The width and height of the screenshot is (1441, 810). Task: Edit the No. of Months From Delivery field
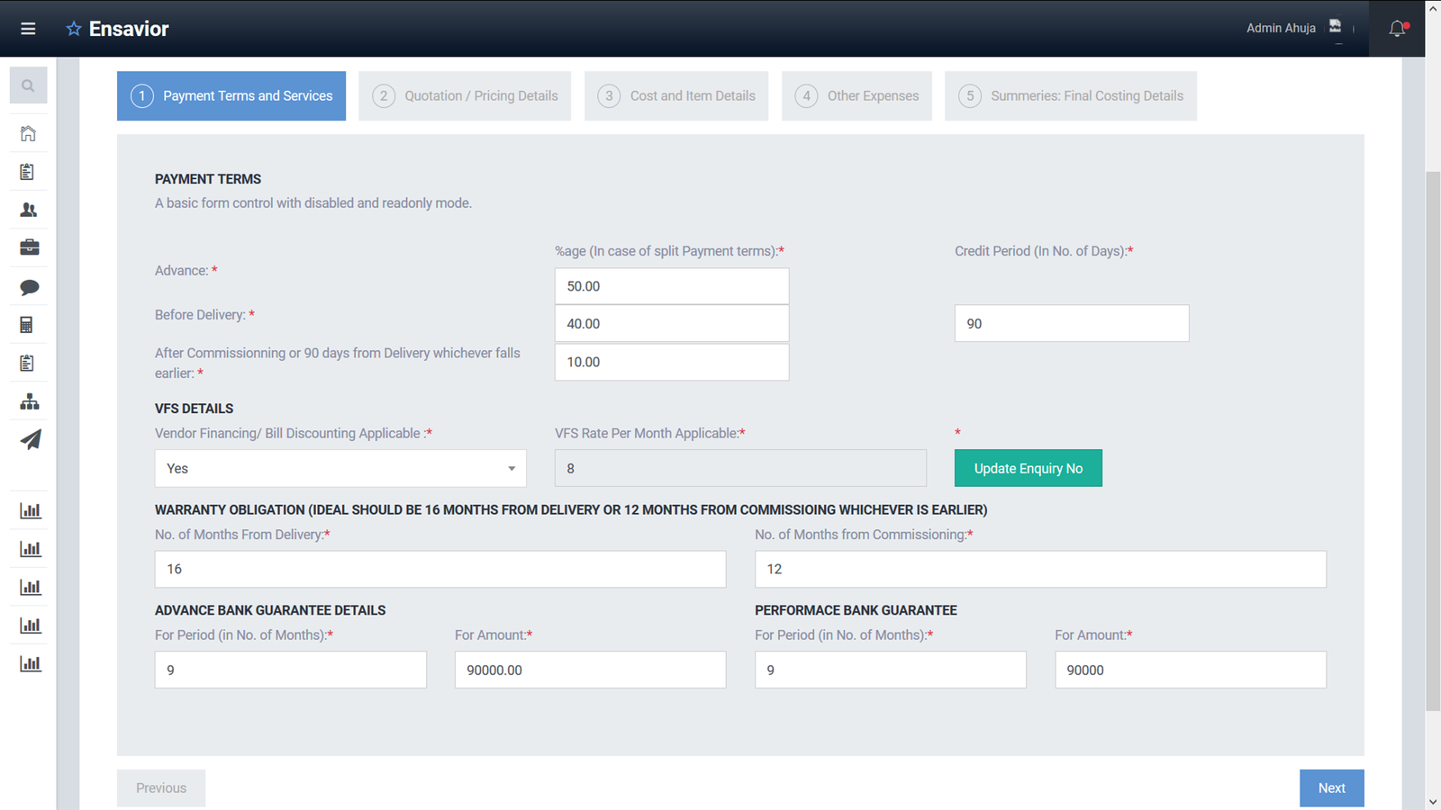440,569
